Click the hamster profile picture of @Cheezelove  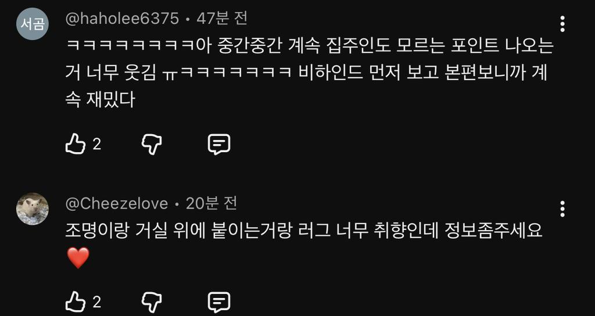pos(33,209)
